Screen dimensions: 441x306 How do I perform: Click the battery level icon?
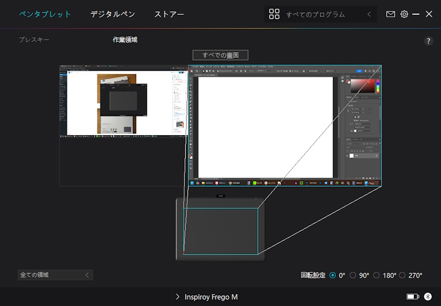412,296
